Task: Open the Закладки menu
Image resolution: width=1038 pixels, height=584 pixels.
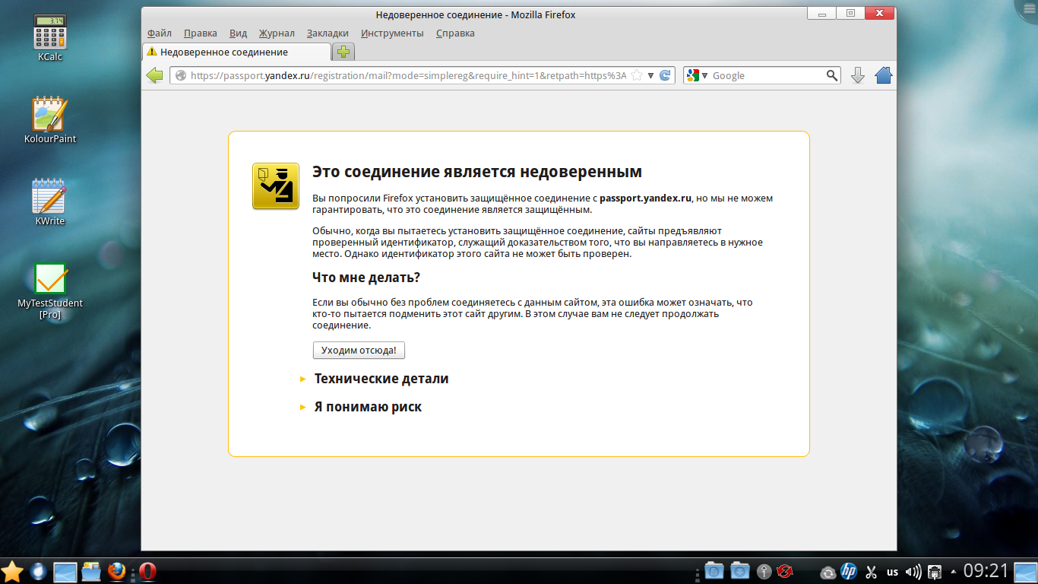Action: click(328, 33)
